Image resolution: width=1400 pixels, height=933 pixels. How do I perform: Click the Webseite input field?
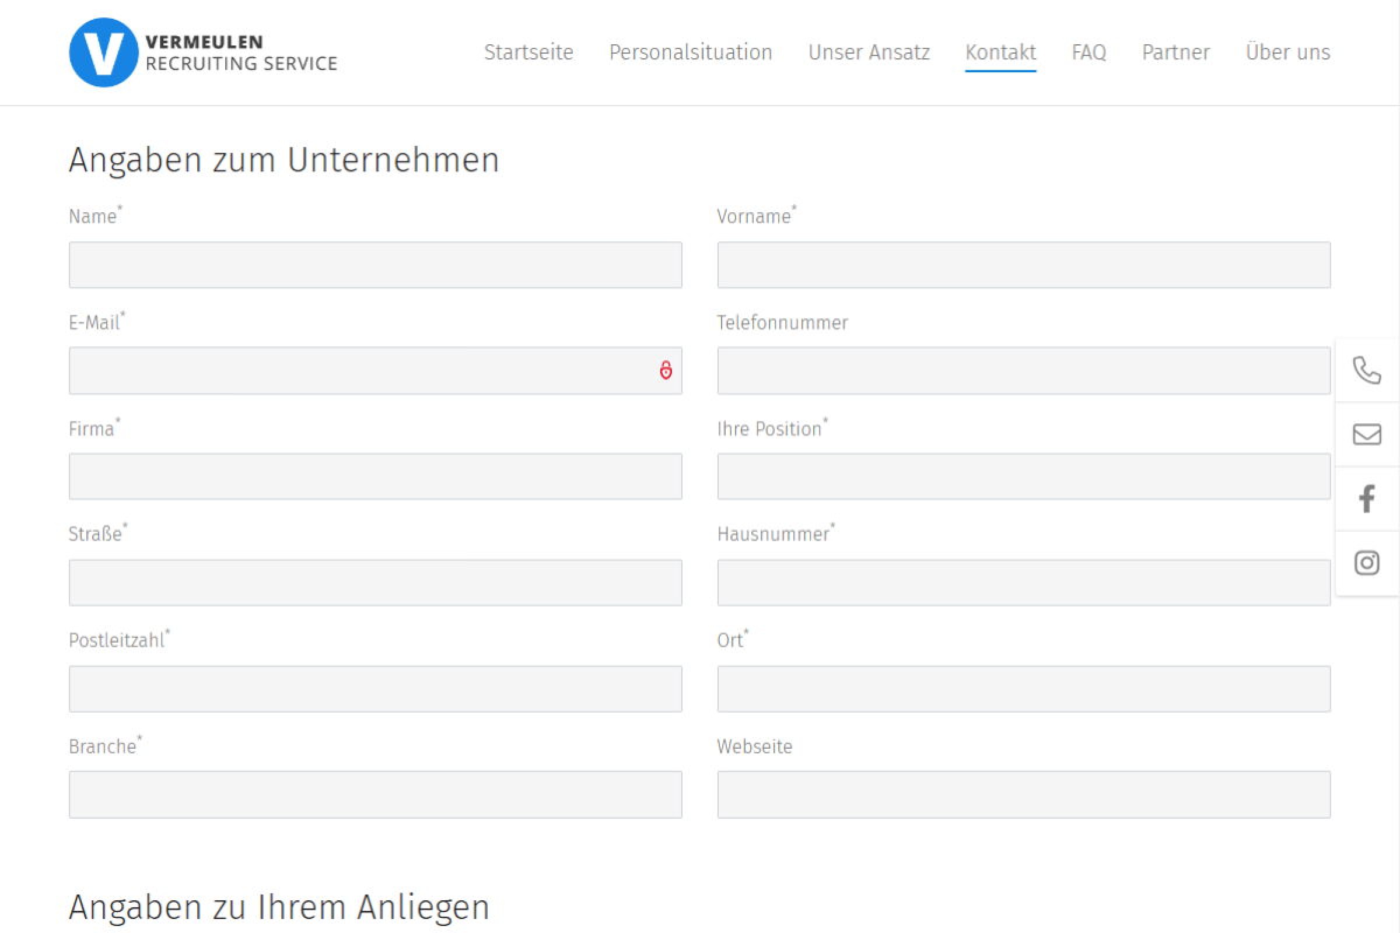[1024, 795]
